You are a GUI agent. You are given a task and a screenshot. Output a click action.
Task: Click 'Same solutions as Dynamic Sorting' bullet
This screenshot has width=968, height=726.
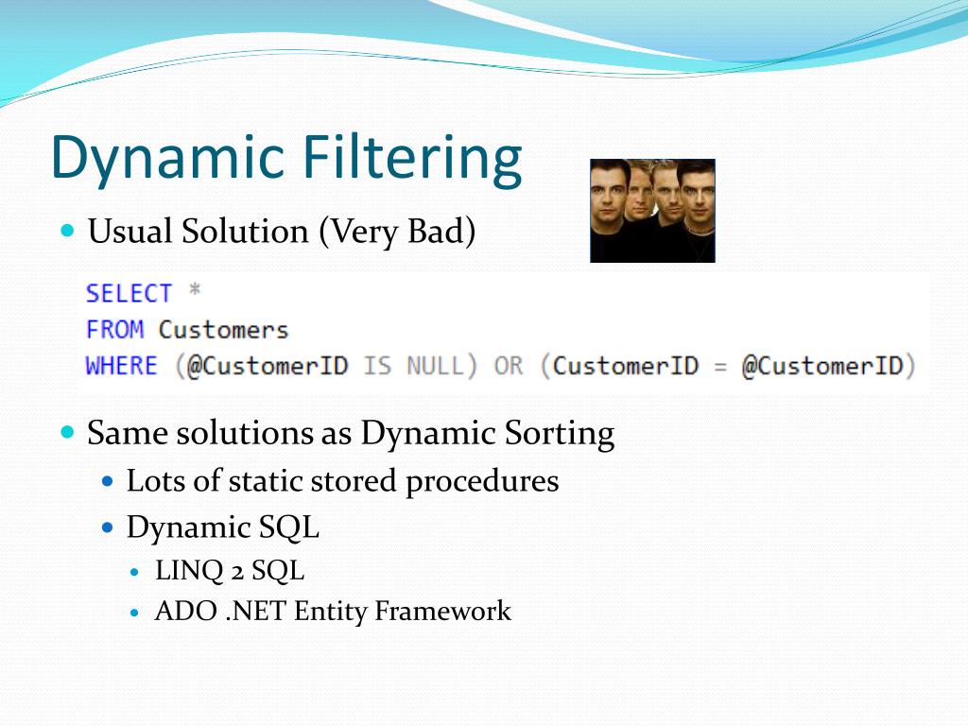pyautogui.click(x=351, y=433)
